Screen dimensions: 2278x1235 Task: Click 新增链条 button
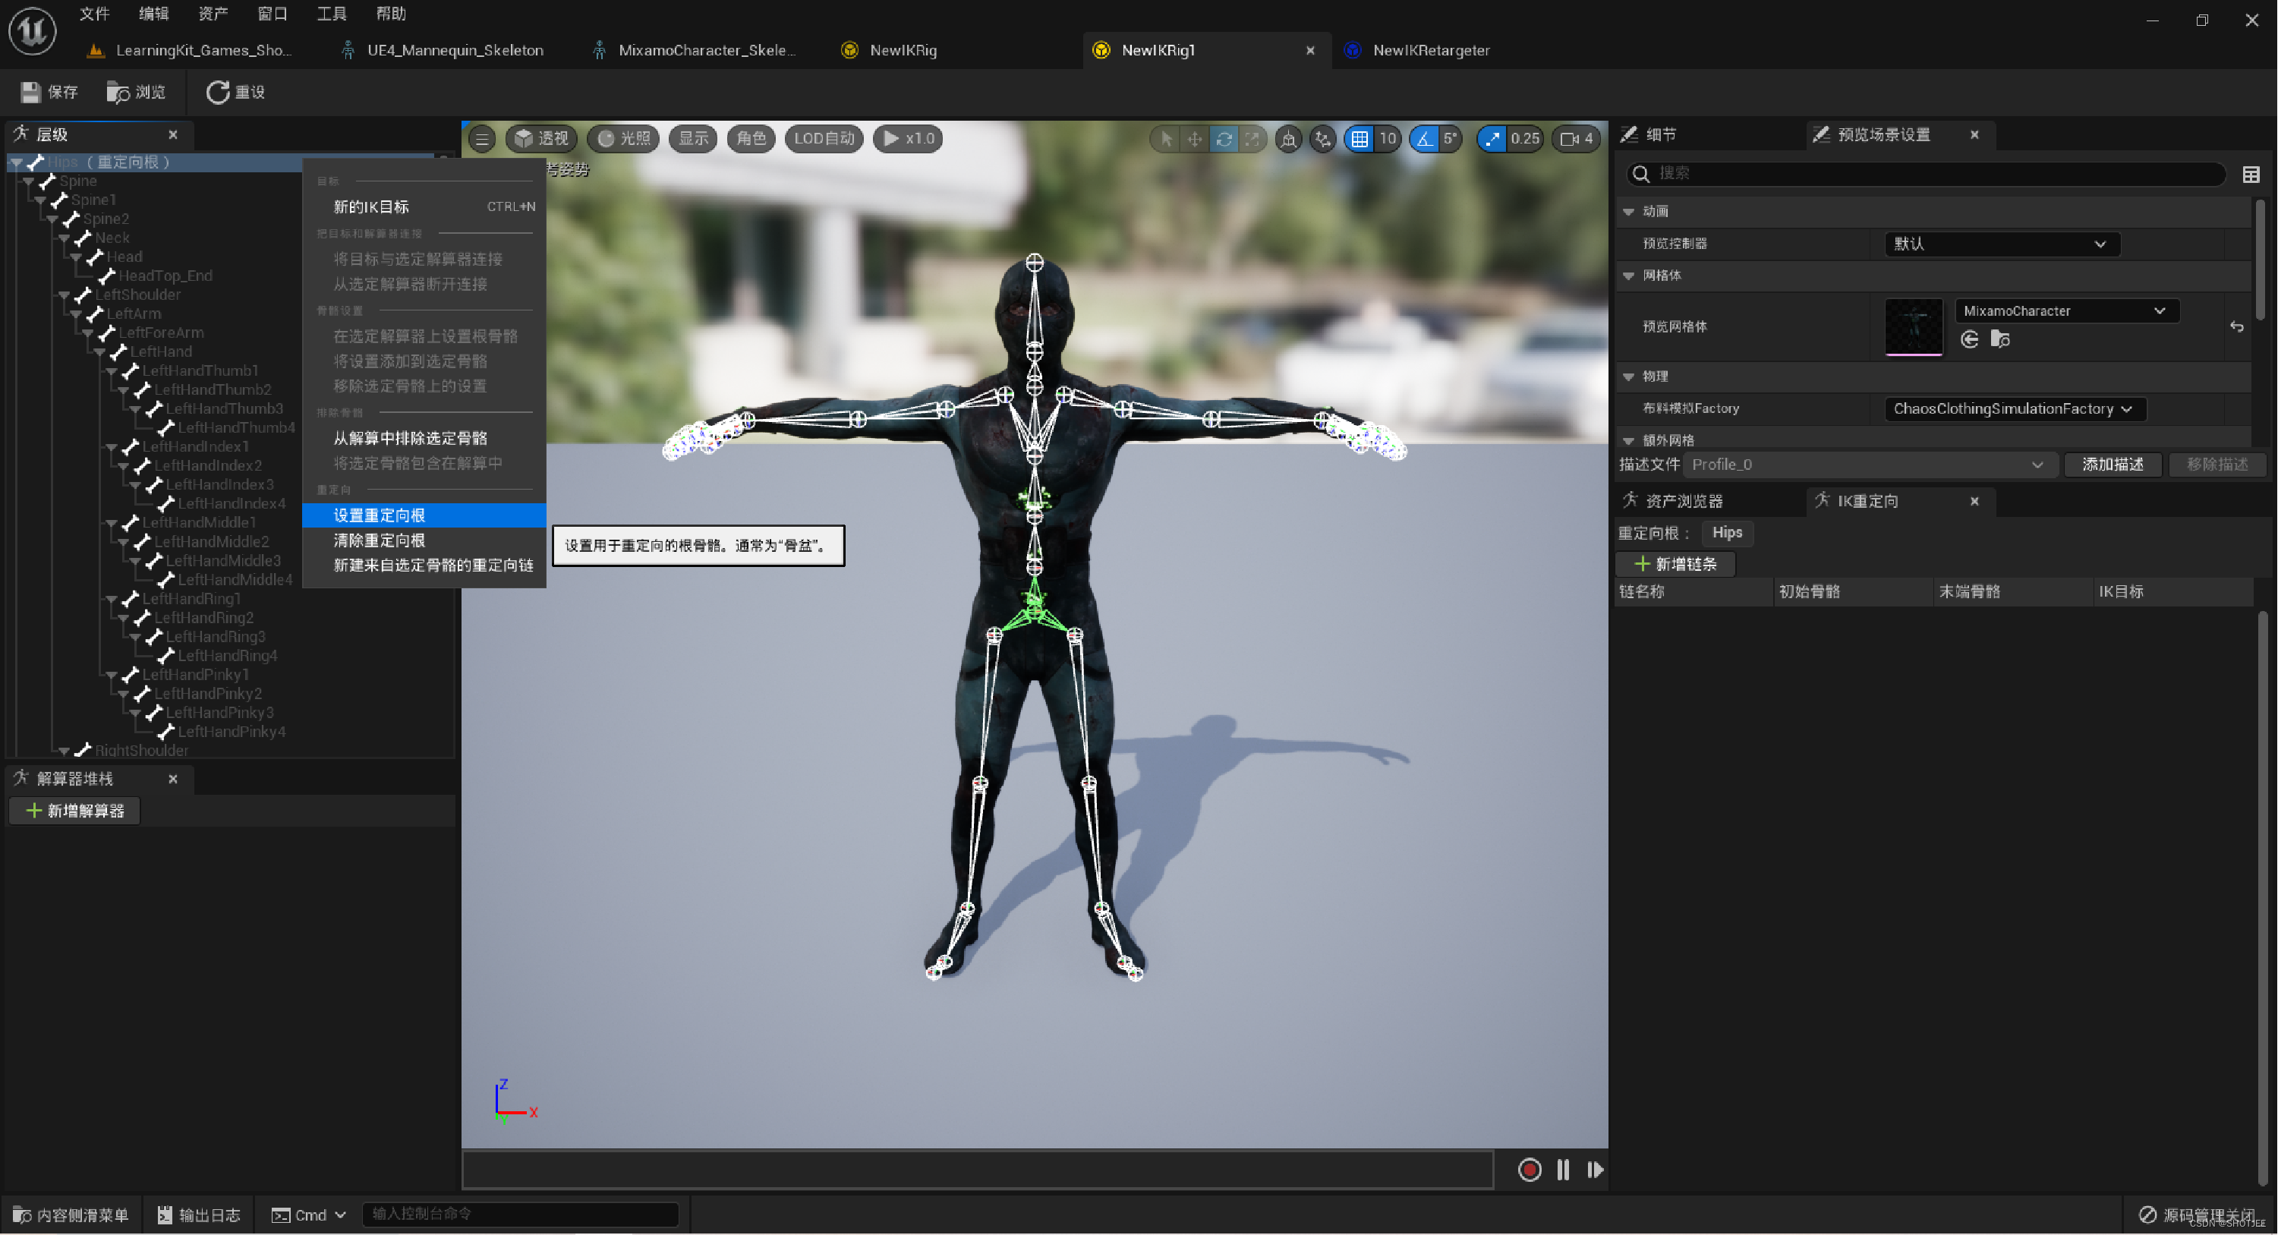click(x=1675, y=564)
